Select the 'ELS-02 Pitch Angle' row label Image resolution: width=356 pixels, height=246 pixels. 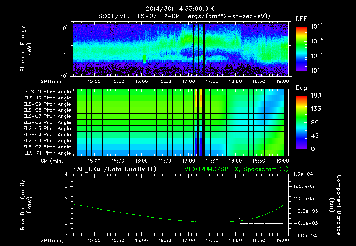pyautogui.click(x=47, y=147)
